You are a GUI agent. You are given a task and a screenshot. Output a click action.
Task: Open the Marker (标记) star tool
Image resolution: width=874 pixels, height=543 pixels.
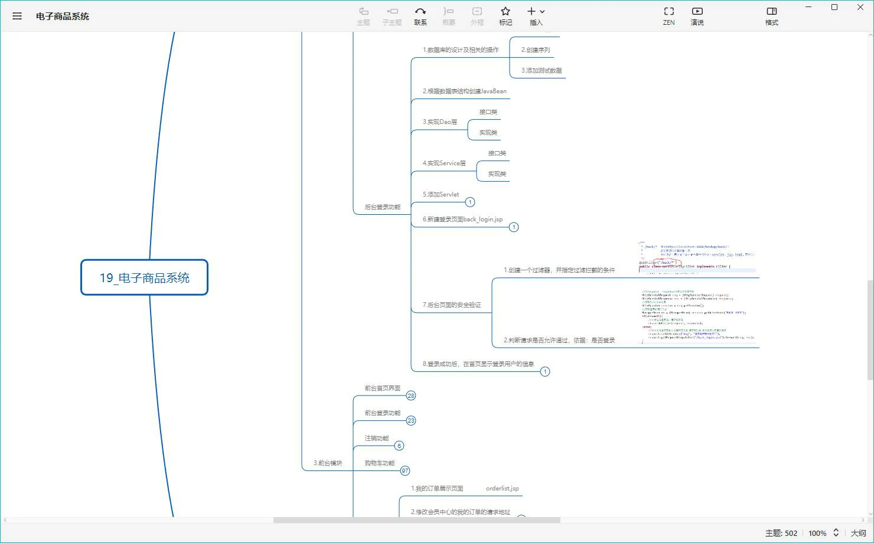tap(506, 16)
